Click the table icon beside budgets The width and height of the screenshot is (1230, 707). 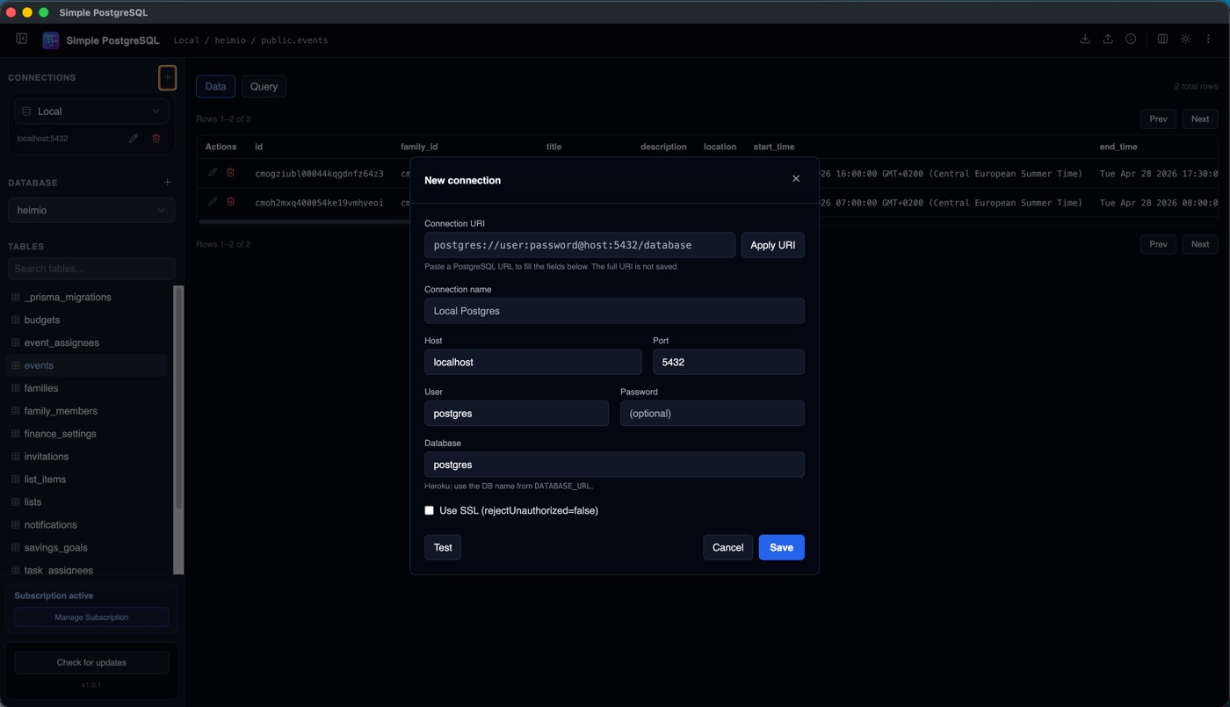[15, 320]
